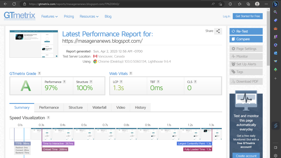The height and width of the screenshot is (158, 281).
Task: Go back using browser back arrow
Action: [6, 4]
